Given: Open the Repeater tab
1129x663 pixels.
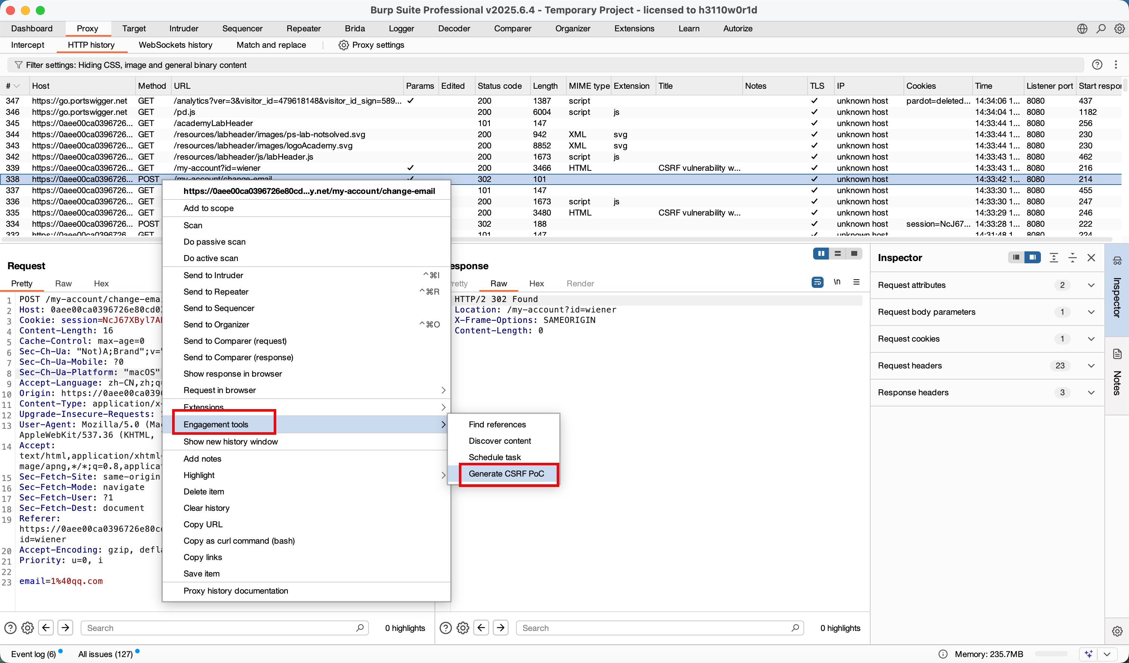Looking at the screenshot, I should (303, 29).
